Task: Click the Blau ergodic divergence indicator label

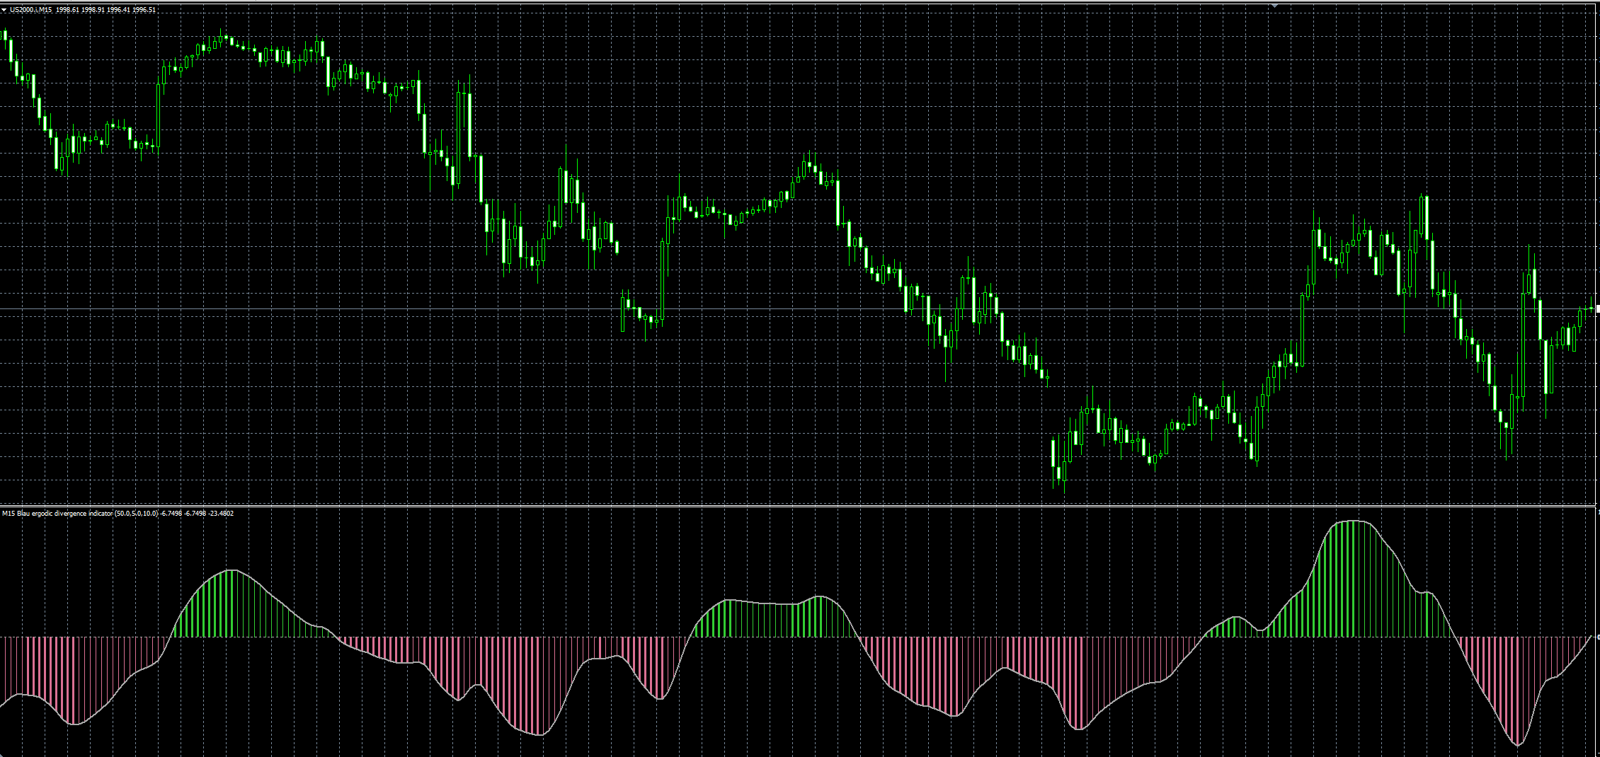Action: pos(64,514)
